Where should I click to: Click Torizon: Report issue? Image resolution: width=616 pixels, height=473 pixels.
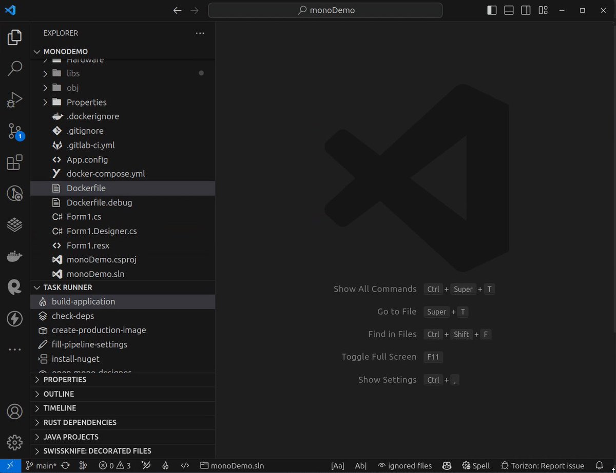542,466
